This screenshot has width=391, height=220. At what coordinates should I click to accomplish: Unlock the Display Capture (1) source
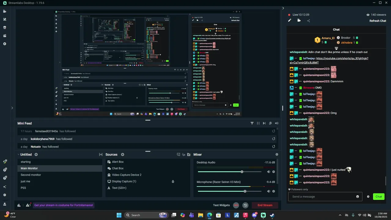(173, 182)
